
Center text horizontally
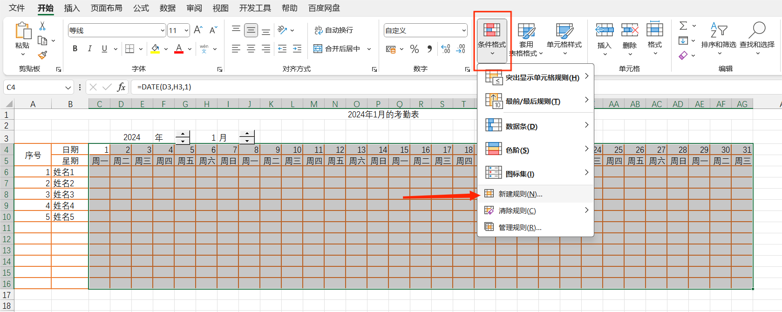[251, 48]
